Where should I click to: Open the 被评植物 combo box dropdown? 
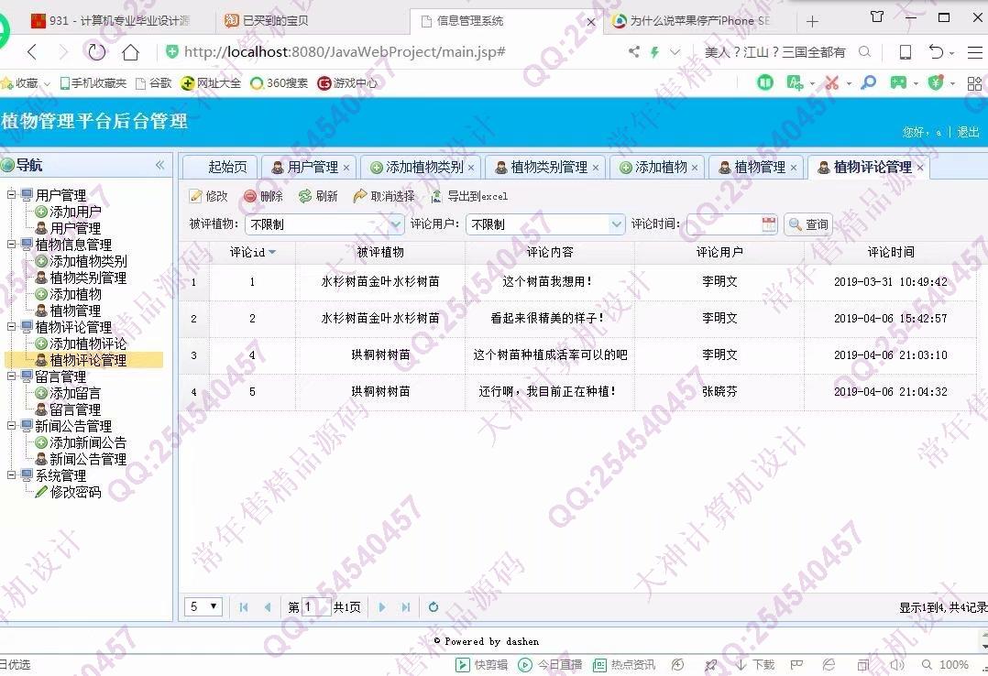coord(396,224)
